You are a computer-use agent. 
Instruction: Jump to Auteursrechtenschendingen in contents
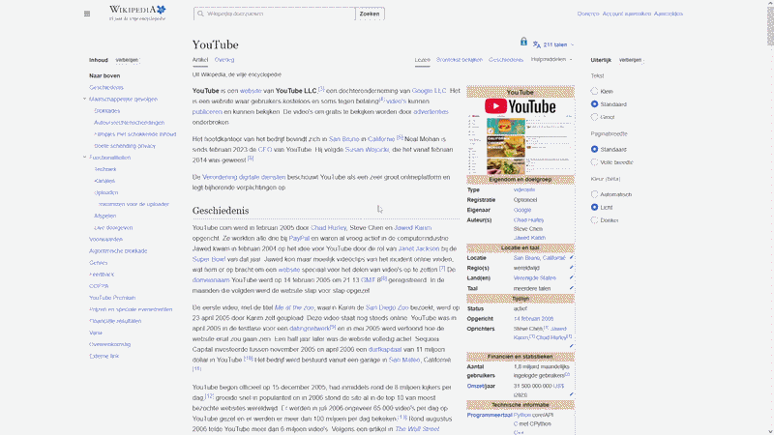pos(130,123)
